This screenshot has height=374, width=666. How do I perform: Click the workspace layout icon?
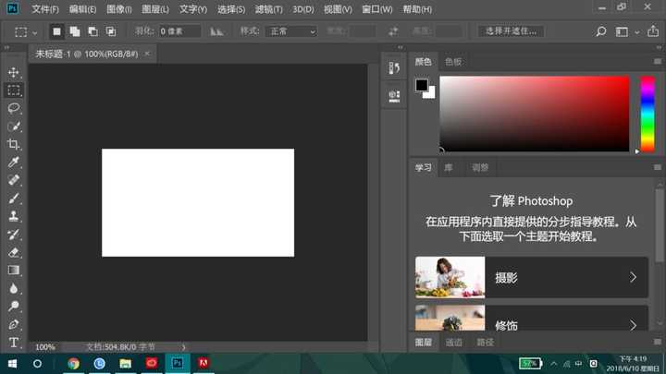click(622, 31)
